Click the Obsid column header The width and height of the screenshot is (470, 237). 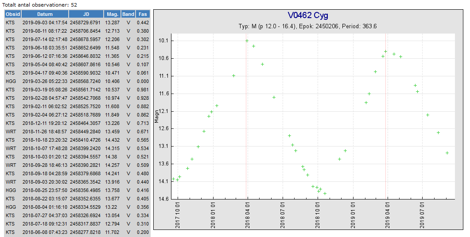[x=12, y=14]
